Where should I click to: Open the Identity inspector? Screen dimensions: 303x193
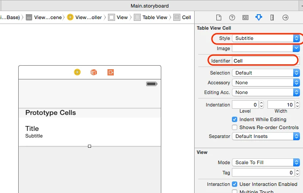tap(245, 18)
